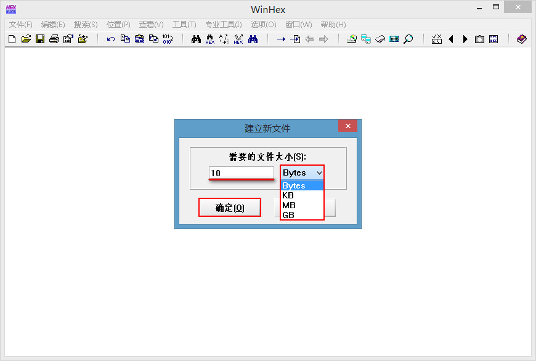
Task: Open the 查看(V) menu
Action: (x=151, y=25)
